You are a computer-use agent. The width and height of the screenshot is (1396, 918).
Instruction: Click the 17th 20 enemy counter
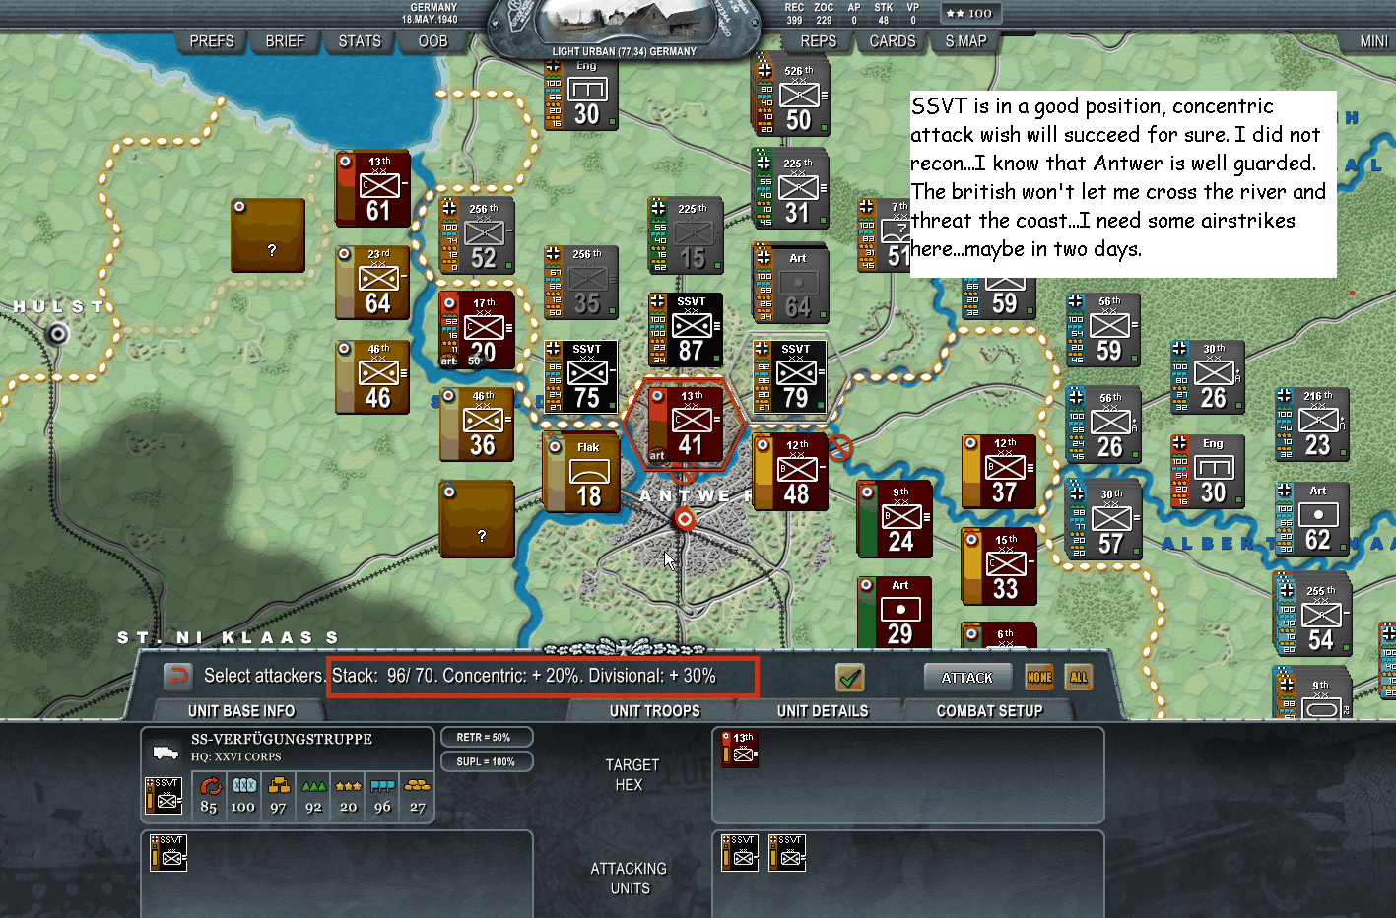click(x=477, y=330)
